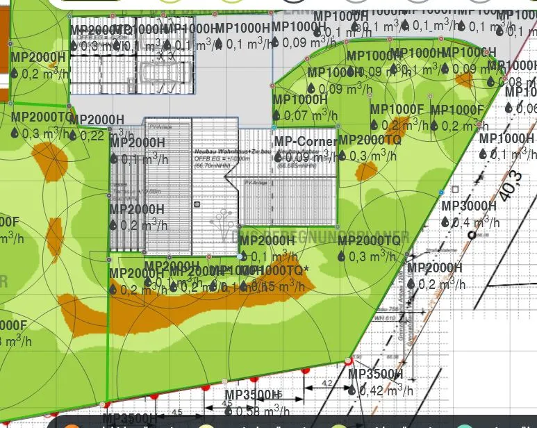The width and height of the screenshot is (537, 428).
Task: Click the water drop icon beside 0,07 m³/h
Action: [276, 115]
